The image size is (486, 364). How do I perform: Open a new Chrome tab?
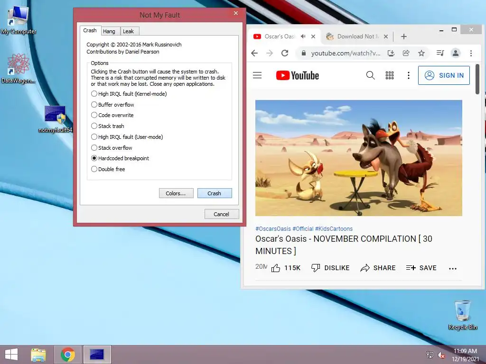coord(403,36)
